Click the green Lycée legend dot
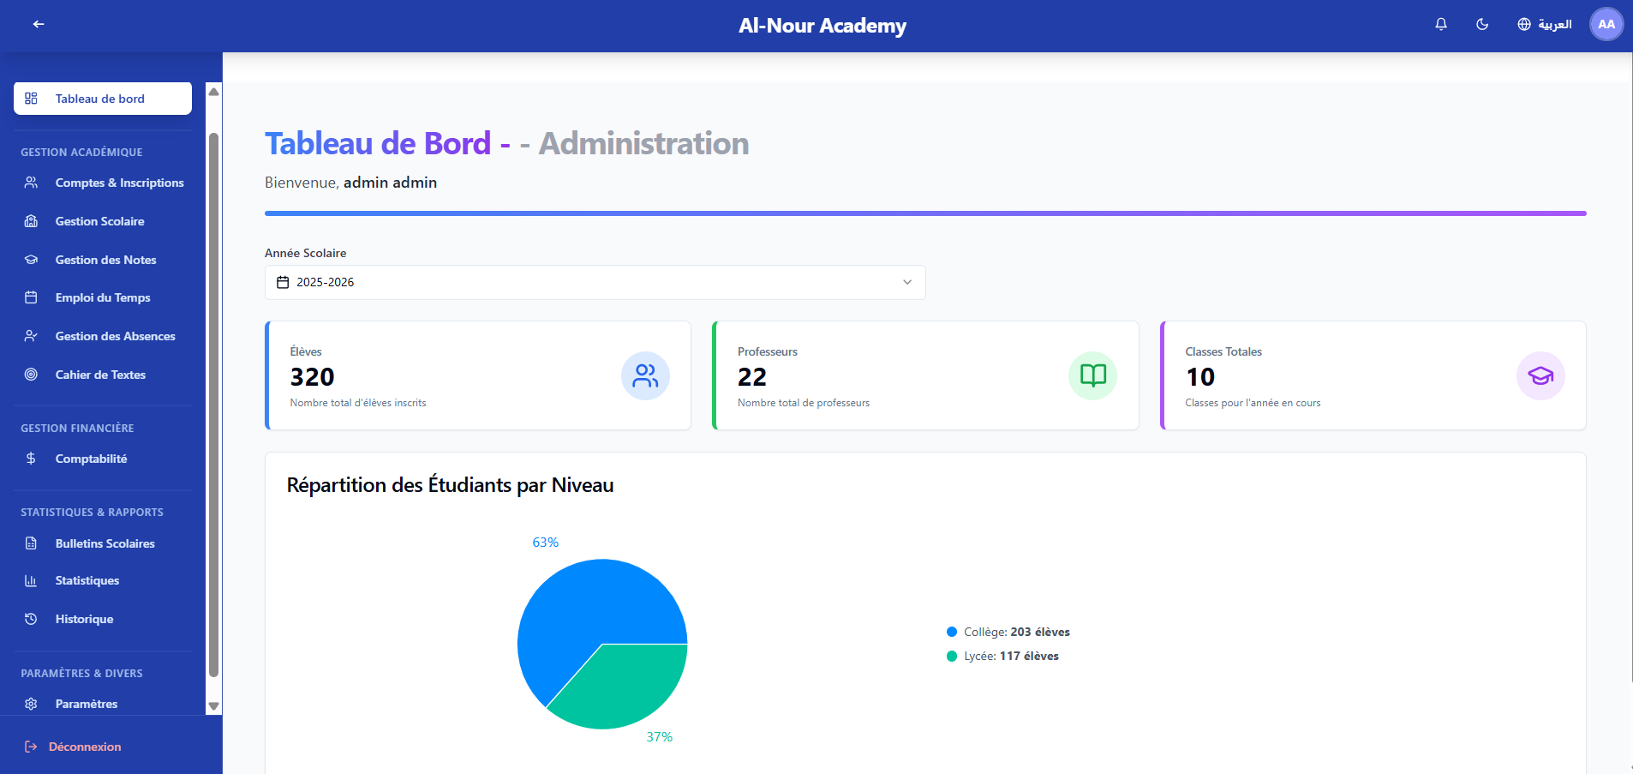The height and width of the screenshot is (774, 1633). tap(951, 656)
